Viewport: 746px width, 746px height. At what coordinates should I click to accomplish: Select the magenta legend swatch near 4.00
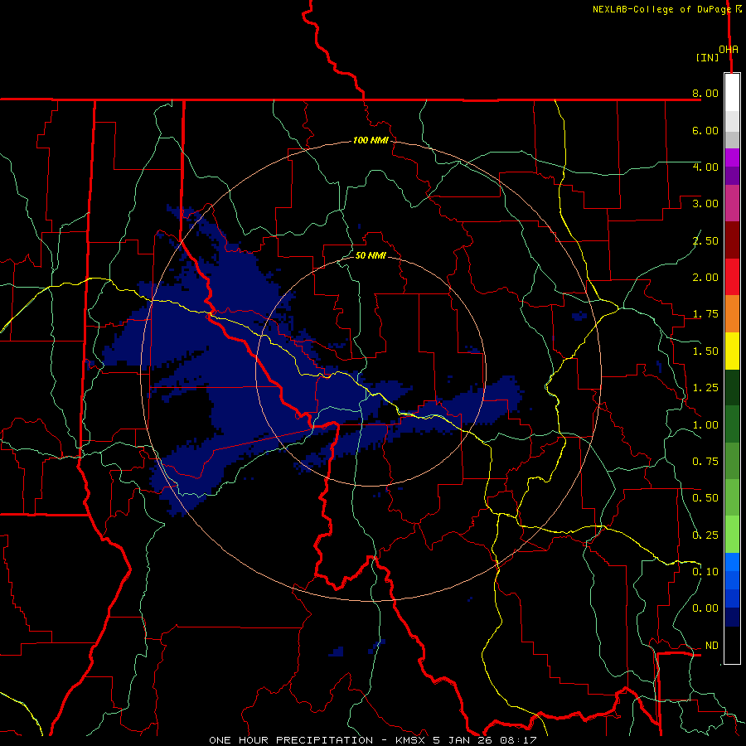[732, 157]
